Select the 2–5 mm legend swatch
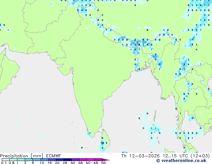 pos(29,160)
